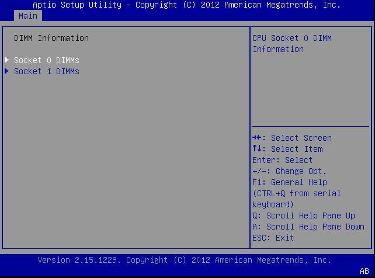
Task: Click the DIMM Information heading
Action: [x=51, y=38]
